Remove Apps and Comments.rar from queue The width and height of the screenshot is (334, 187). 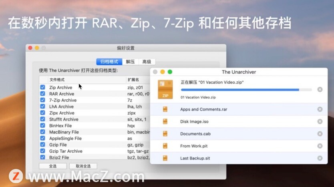click(x=320, y=109)
